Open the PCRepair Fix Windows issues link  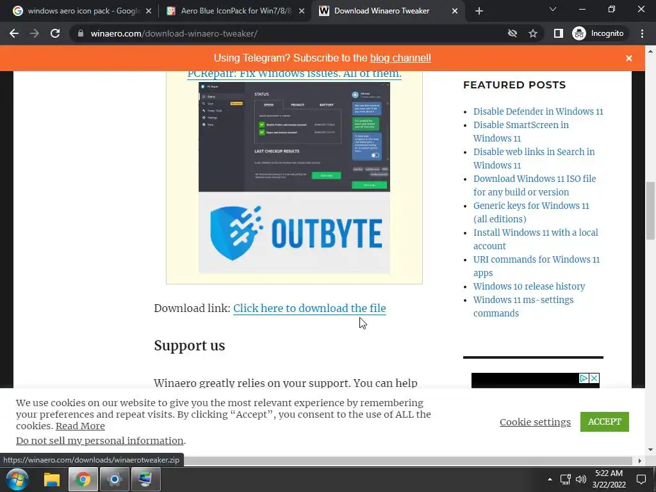click(294, 74)
